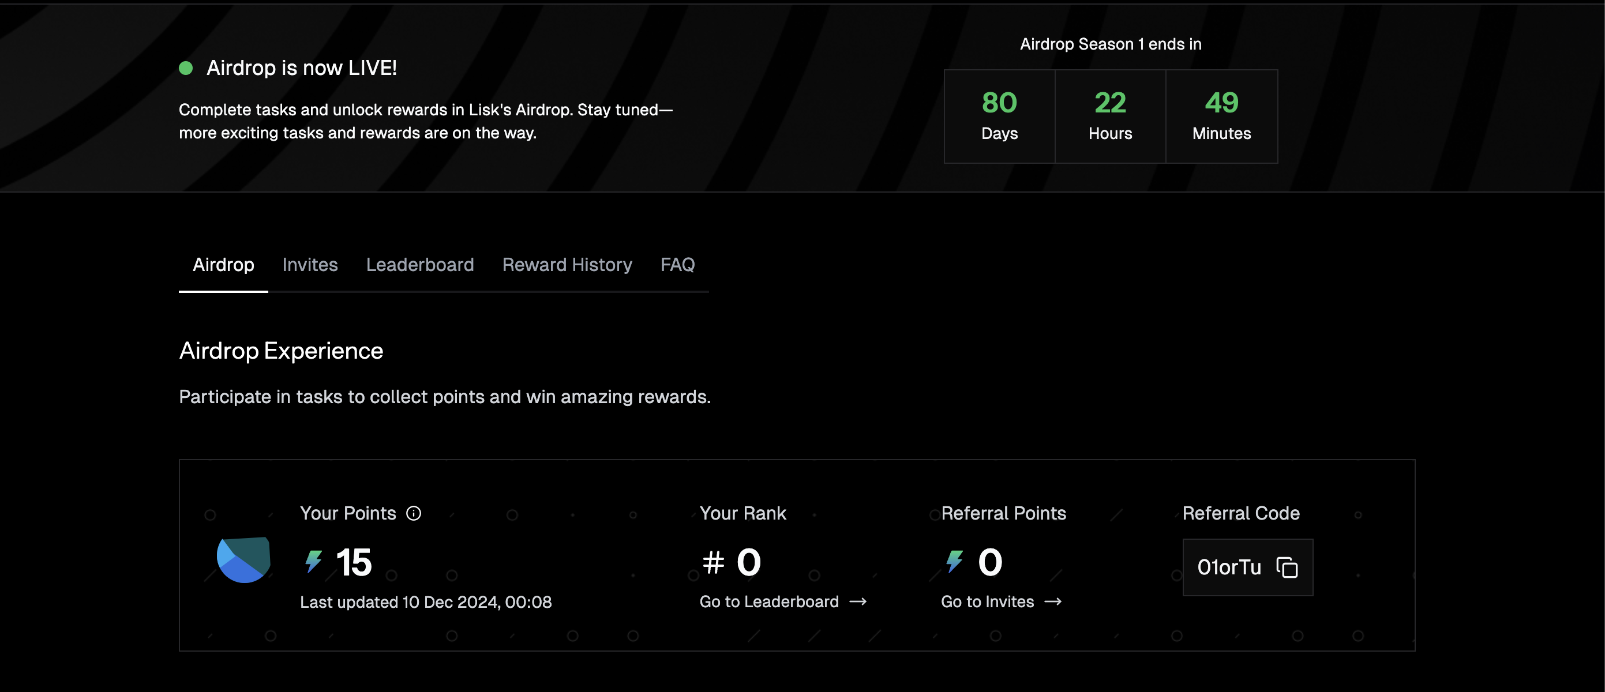Click the O1orTu referral code box

click(x=1229, y=567)
